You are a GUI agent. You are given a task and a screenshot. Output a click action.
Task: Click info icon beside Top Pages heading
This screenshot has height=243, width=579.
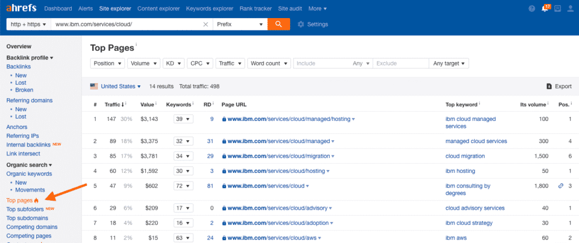click(x=136, y=45)
